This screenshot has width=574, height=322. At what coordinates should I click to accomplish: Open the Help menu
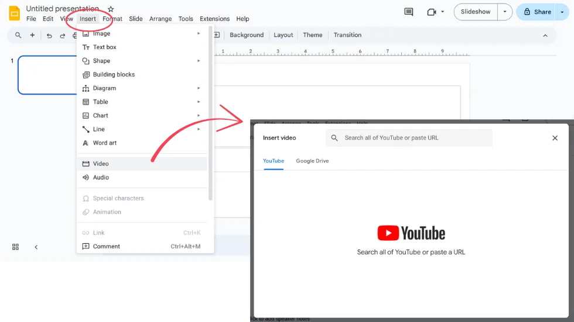(x=242, y=19)
